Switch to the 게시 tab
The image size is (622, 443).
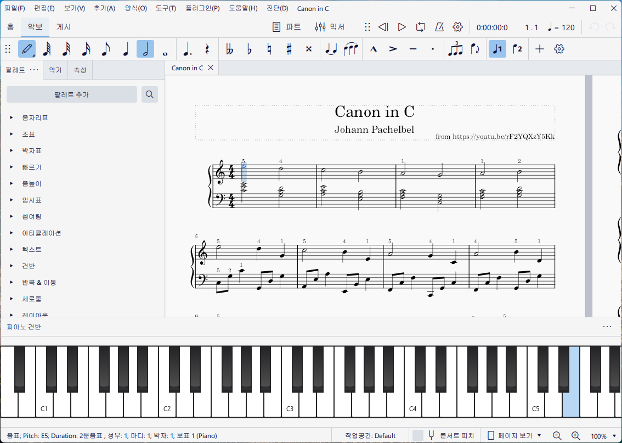click(x=64, y=27)
